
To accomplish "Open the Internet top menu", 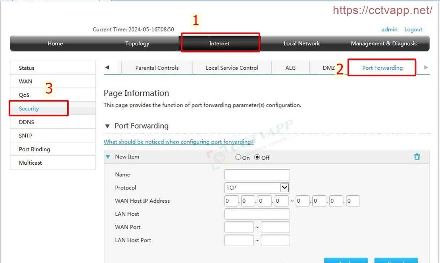I will pos(220,43).
